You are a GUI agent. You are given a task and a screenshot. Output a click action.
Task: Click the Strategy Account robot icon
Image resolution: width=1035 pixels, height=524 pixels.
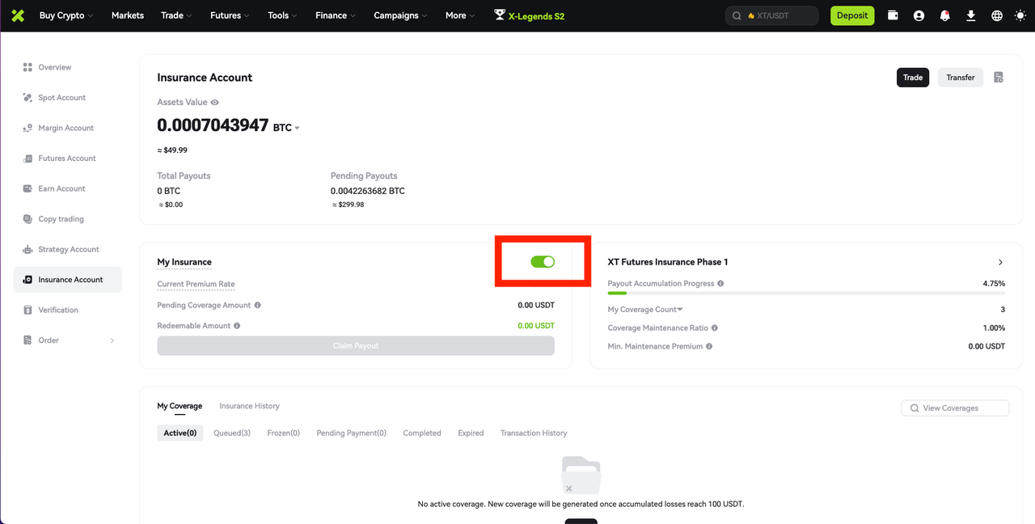click(27, 249)
